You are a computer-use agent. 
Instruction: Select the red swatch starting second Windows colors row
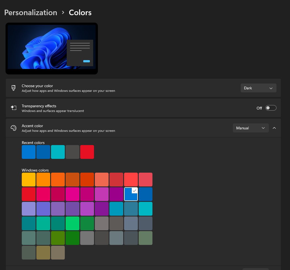point(29,194)
